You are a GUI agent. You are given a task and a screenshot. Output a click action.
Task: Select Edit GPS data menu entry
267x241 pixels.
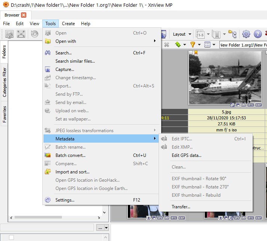(x=186, y=155)
